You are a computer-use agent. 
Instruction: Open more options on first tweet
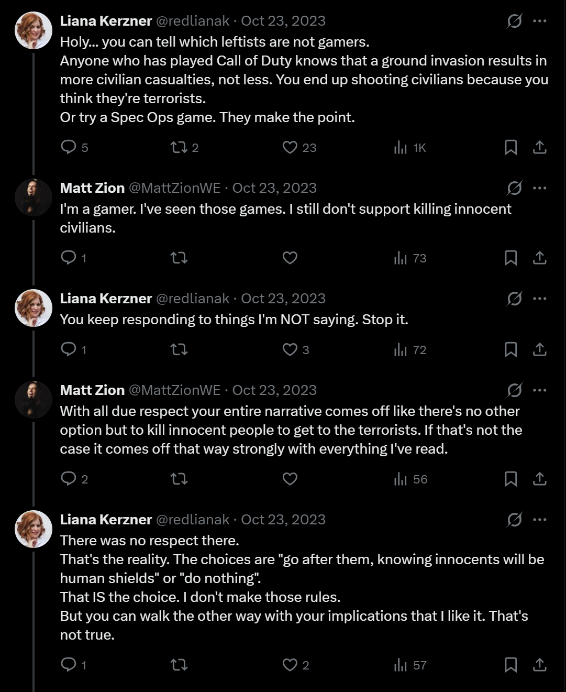click(539, 21)
